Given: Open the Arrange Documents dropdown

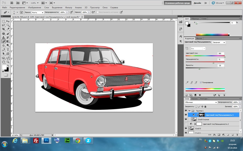Looking at the screenshot, I should tap(44, 3).
